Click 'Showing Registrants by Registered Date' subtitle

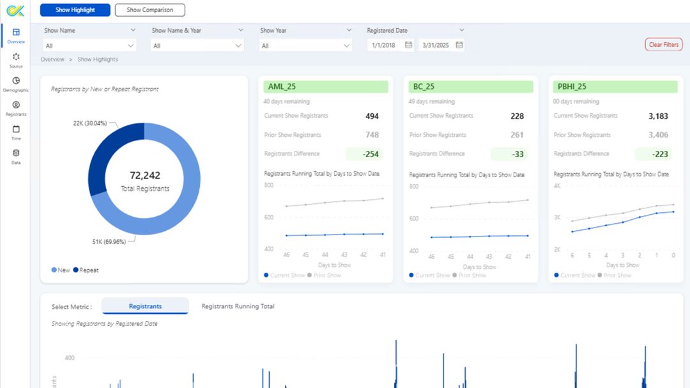104,323
